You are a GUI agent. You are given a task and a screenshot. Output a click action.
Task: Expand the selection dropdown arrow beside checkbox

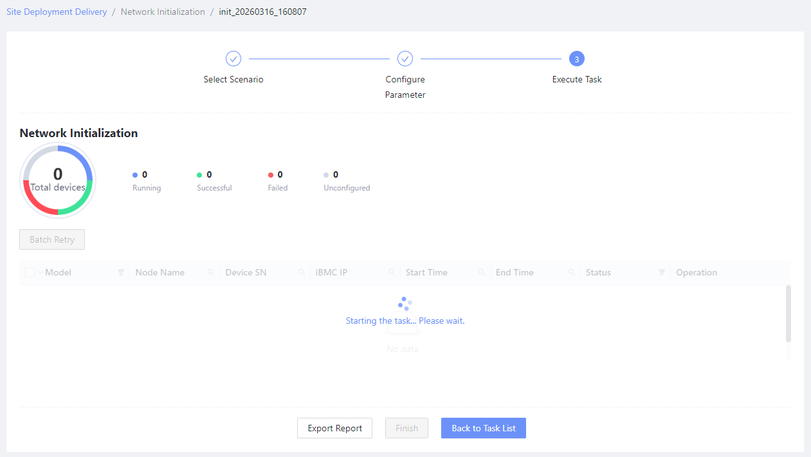[41, 273]
